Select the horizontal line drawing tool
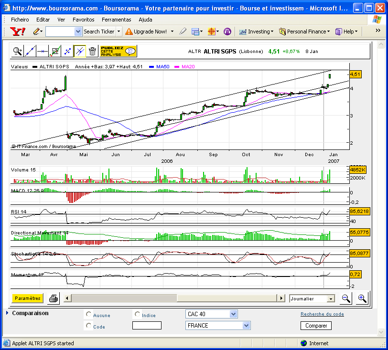 click(43, 51)
